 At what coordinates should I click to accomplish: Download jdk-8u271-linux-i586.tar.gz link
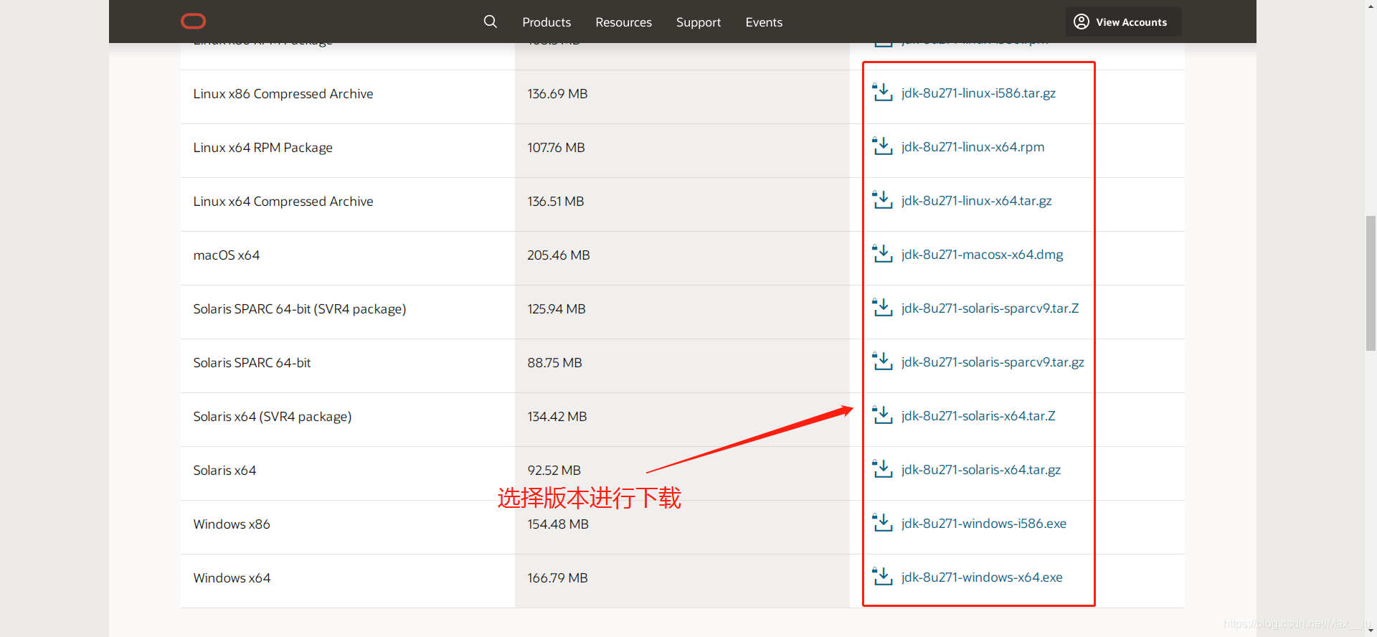[x=978, y=93]
